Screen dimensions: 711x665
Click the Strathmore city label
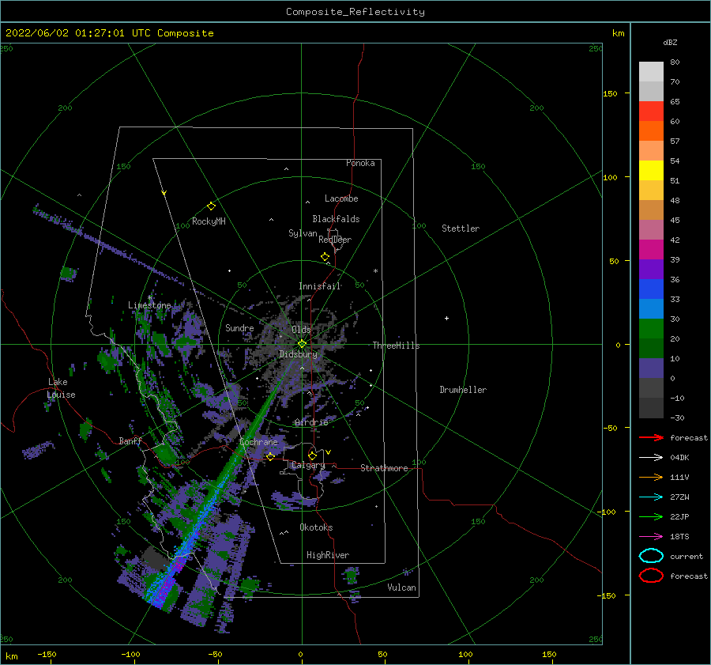click(384, 468)
